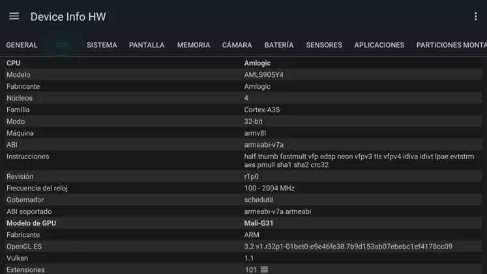Open the PARTICIONES MONTADAS tab

(452, 45)
